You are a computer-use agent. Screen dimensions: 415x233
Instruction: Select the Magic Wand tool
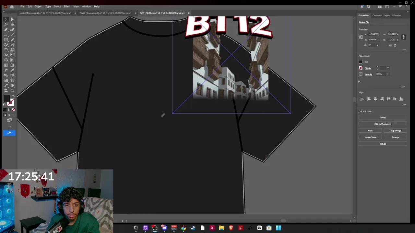coord(6,24)
